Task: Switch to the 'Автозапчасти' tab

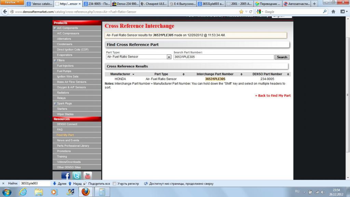Action: (296, 4)
